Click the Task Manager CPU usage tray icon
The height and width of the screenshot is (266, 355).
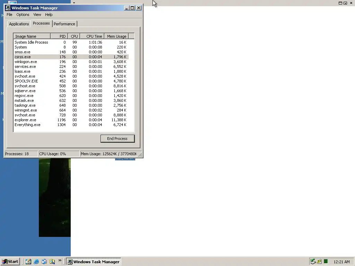326,261
